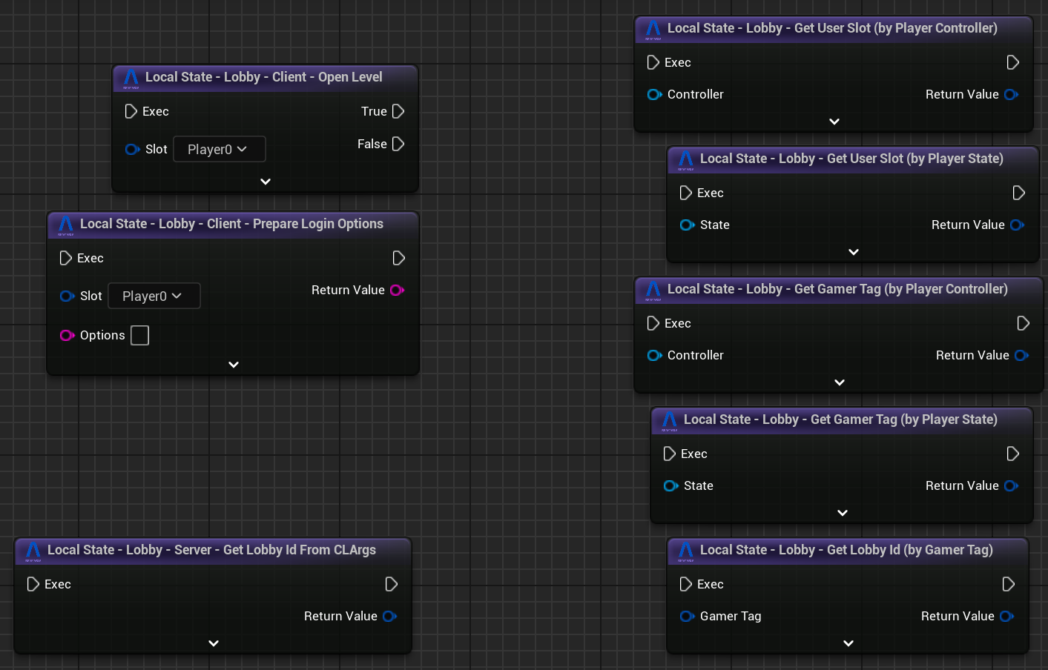Click State input pin on Get Gamer Tag (by Player State)

tap(670, 485)
